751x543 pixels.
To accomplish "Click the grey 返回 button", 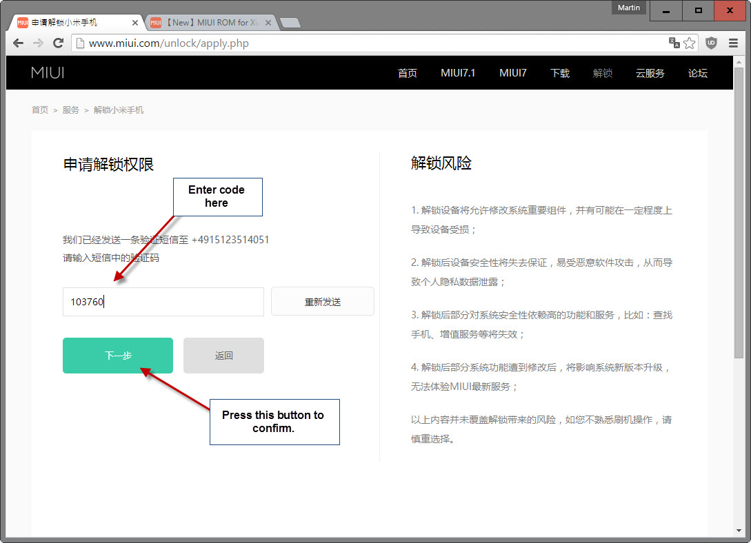I will coord(223,356).
